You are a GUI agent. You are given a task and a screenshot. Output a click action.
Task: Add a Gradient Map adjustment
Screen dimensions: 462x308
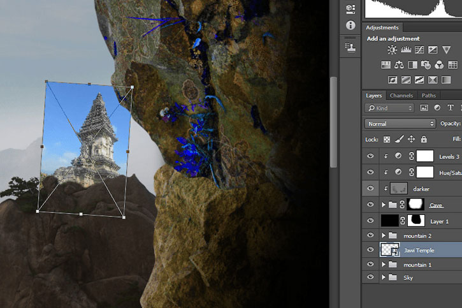tap(446, 80)
